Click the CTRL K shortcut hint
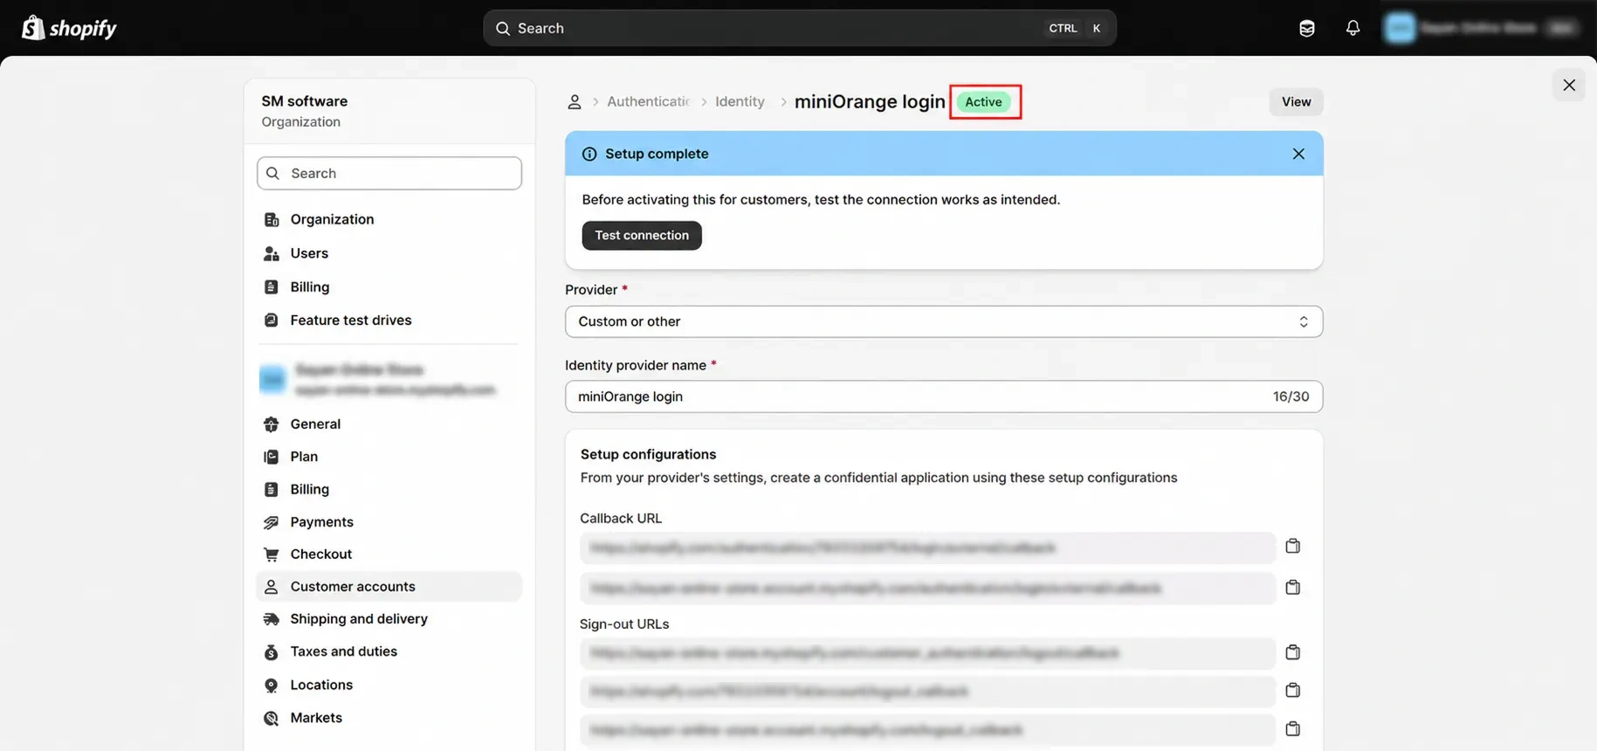The height and width of the screenshot is (751, 1597). (x=1075, y=28)
